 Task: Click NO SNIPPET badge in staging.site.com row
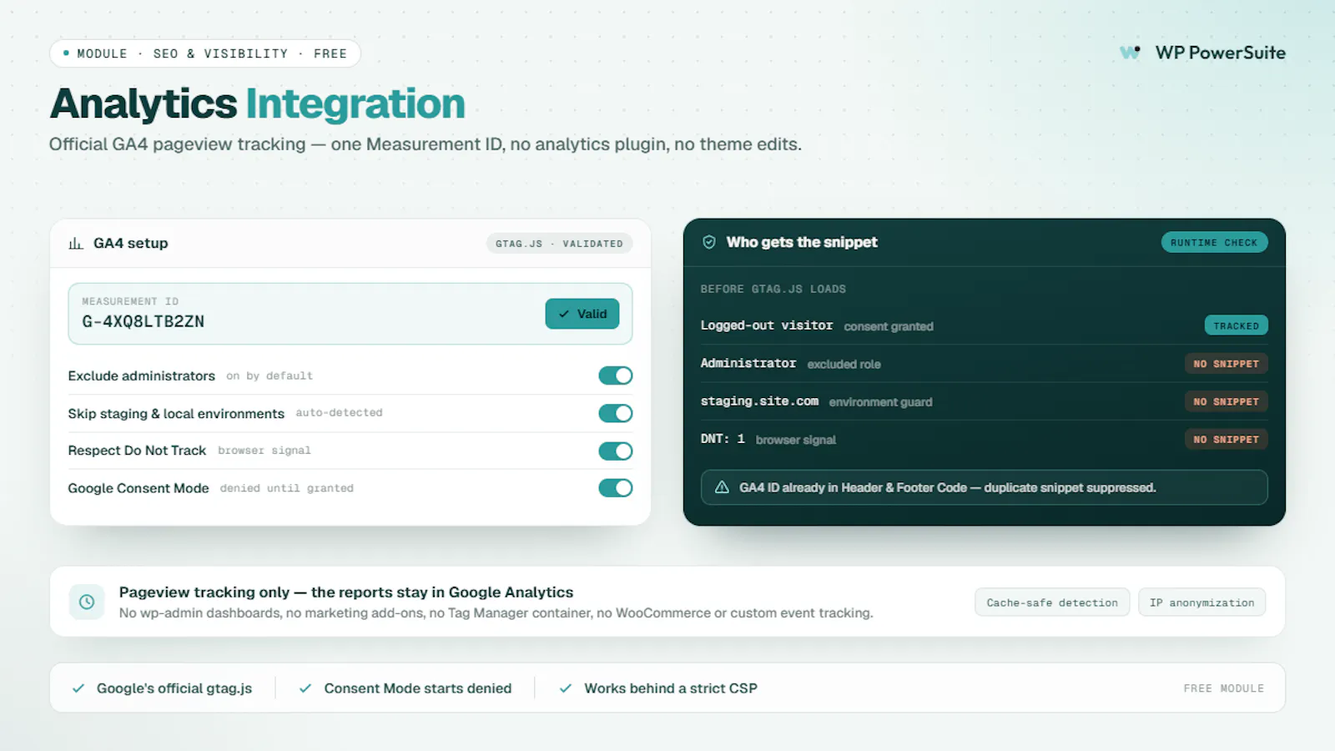tap(1226, 401)
